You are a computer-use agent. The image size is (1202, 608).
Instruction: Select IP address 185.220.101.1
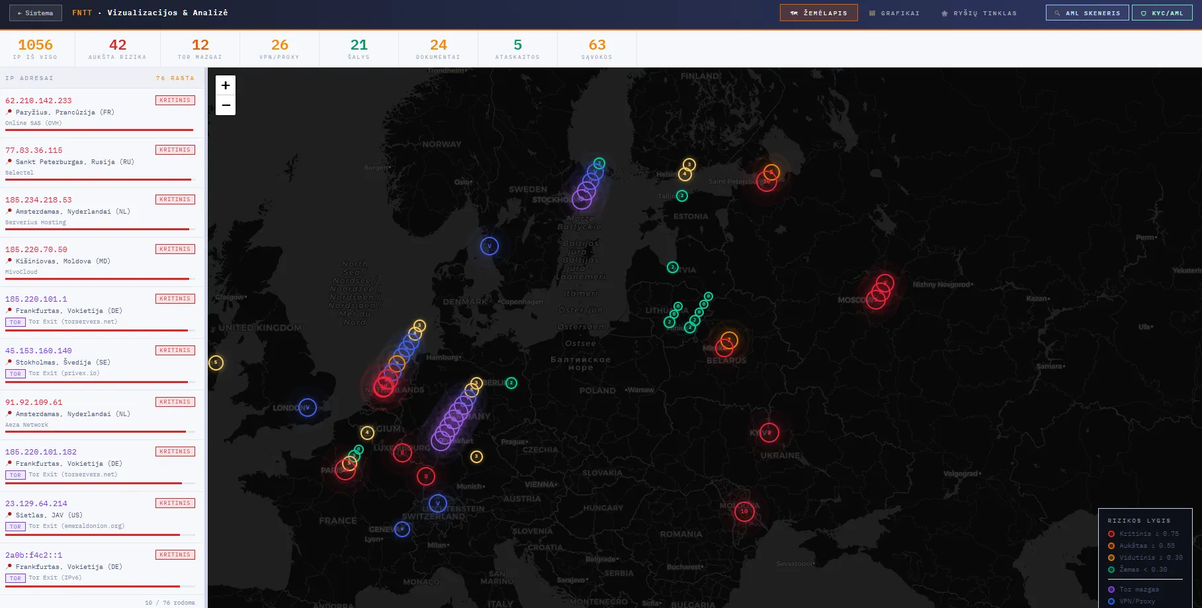pyautogui.click(x=36, y=299)
